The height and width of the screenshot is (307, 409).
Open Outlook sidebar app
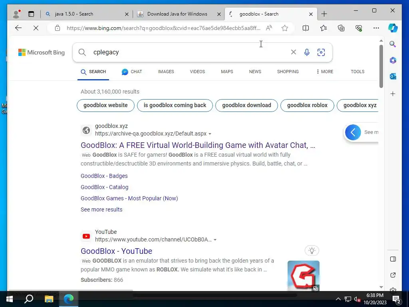click(x=393, y=76)
